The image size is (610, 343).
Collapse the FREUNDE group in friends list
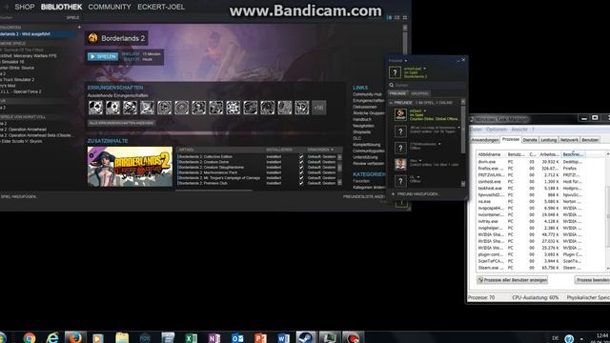(391, 103)
